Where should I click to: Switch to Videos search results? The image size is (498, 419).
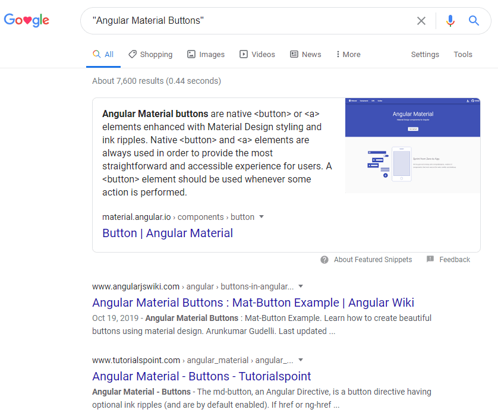257,54
